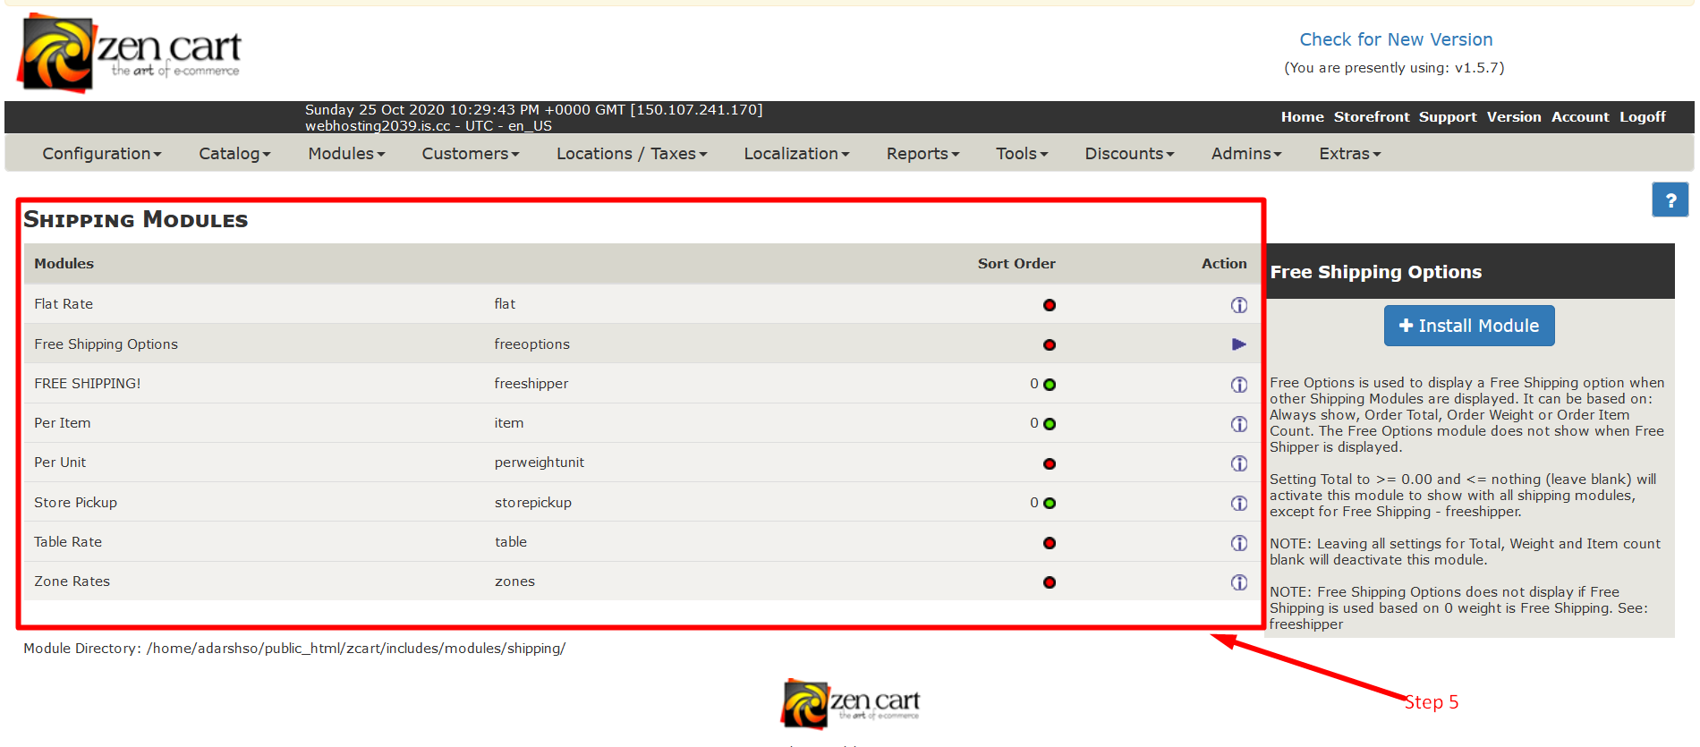
Task: Click FREE SHIPPING! green status indicator
Action: coord(1050,385)
